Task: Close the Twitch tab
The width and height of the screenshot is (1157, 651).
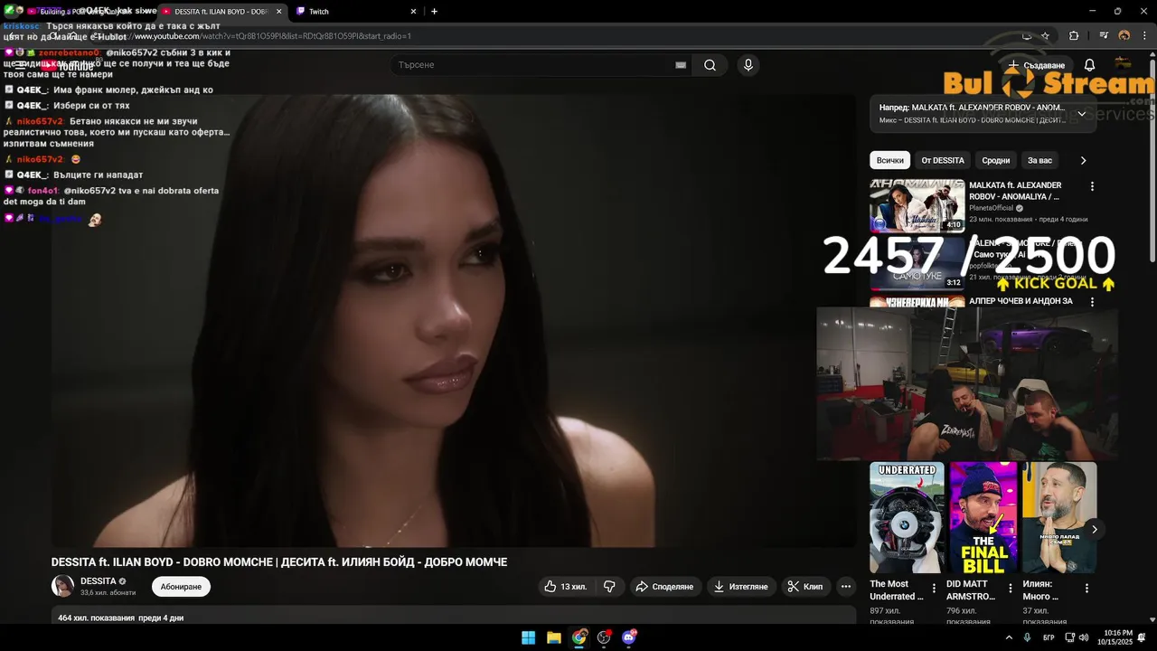Action: tap(414, 12)
